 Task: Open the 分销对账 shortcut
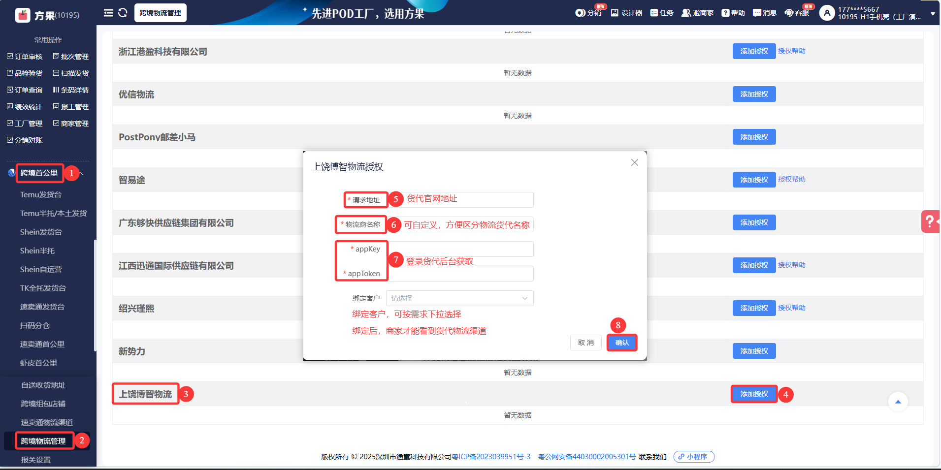pyautogui.click(x=25, y=140)
